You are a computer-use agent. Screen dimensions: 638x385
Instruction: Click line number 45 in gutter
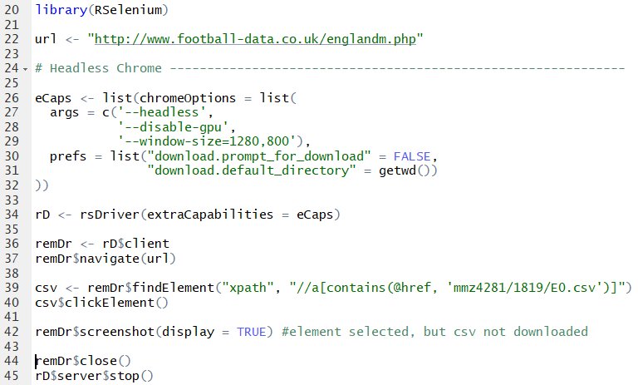[12, 376]
